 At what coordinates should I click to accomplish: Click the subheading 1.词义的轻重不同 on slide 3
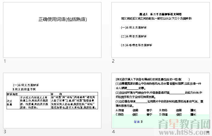point(24,89)
